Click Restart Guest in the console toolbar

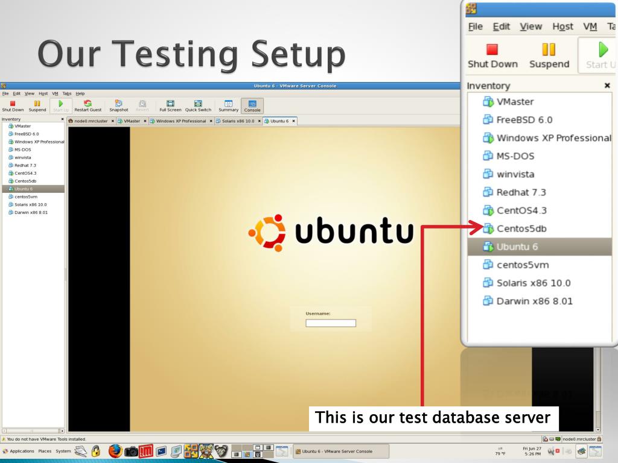[x=88, y=106]
